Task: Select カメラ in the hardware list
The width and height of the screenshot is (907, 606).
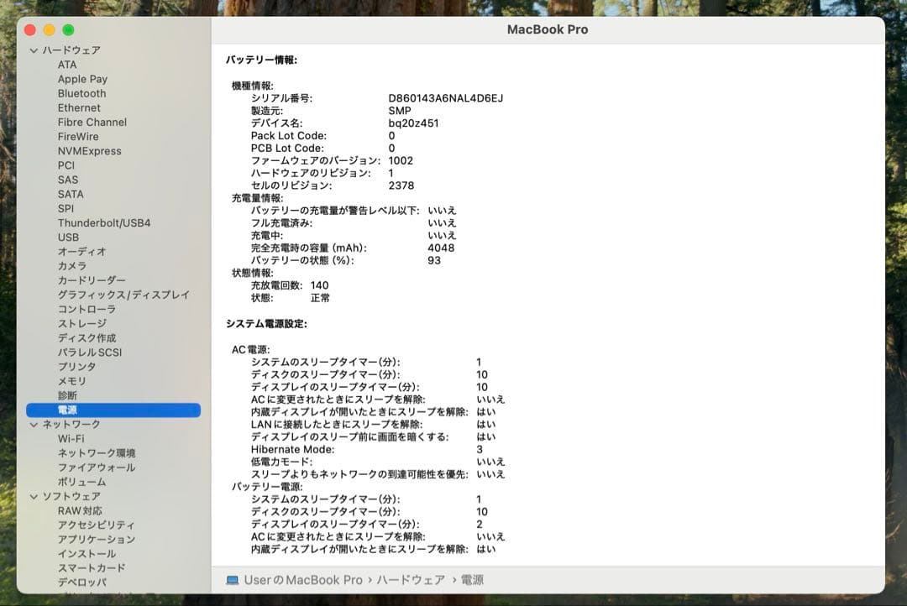Action: [x=71, y=265]
